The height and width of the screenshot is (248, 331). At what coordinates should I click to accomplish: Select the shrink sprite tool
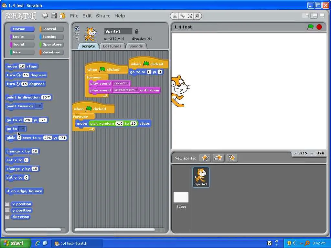pyautogui.click(x=197, y=16)
